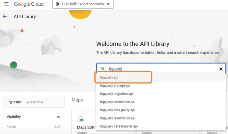
Task: Focus the 'Type to filter' field
Action: pyautogui.click(x=44, y=102)
